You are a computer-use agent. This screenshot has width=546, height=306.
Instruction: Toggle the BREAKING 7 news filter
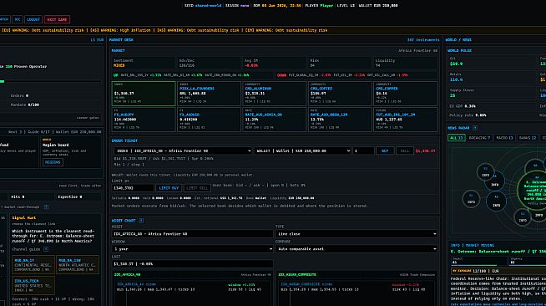tap(479, 138)
